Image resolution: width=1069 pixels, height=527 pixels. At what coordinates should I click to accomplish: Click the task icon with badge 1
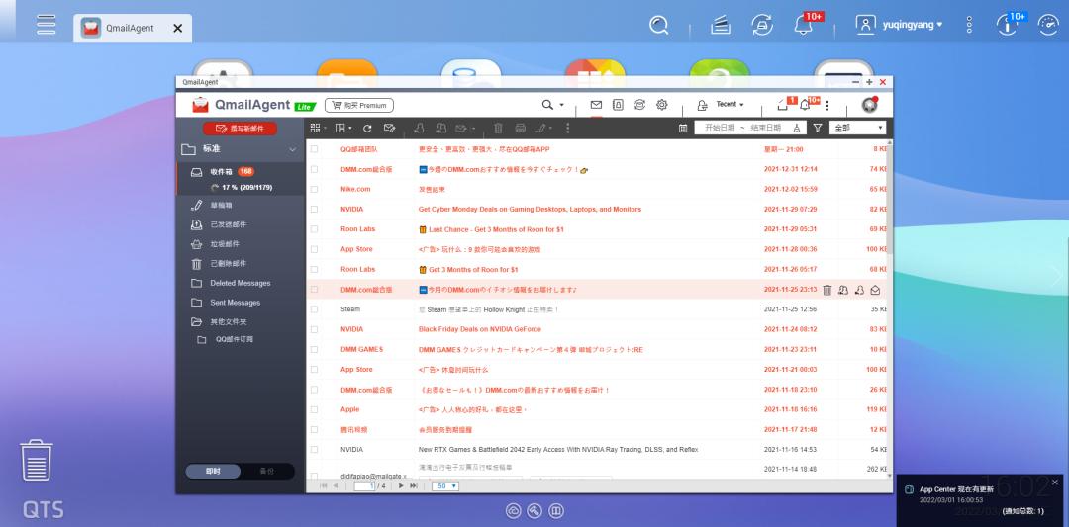pyautogui.click(x=784, y=105)
